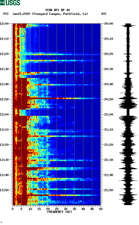Click the 21:50 UTC time label
This screenshot has height=225, width=139.
pos(109,190)
